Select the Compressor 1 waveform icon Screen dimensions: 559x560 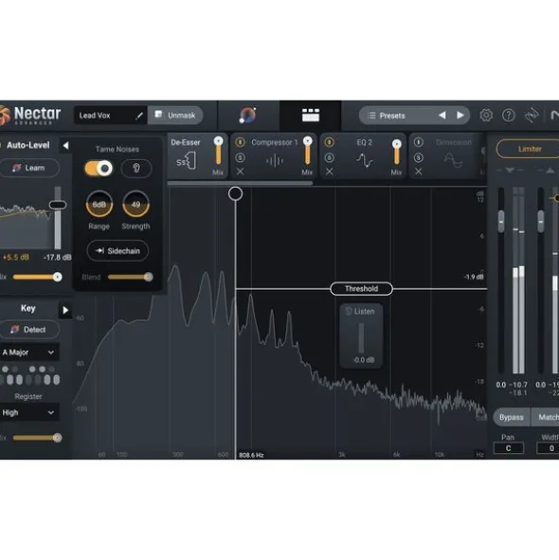275,161
